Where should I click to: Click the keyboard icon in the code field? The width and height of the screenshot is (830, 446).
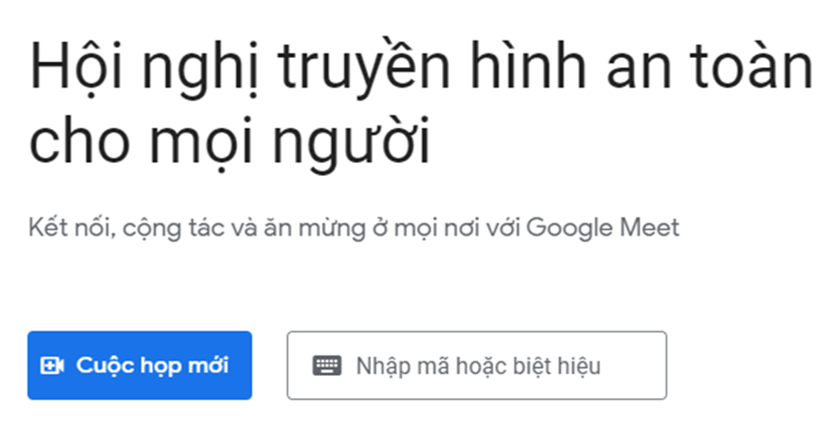click(326, 366)
